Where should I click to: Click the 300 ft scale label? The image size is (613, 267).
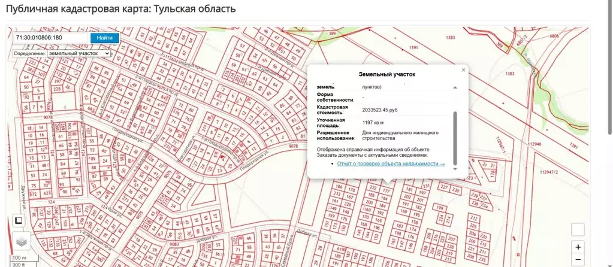pos(19,264)
